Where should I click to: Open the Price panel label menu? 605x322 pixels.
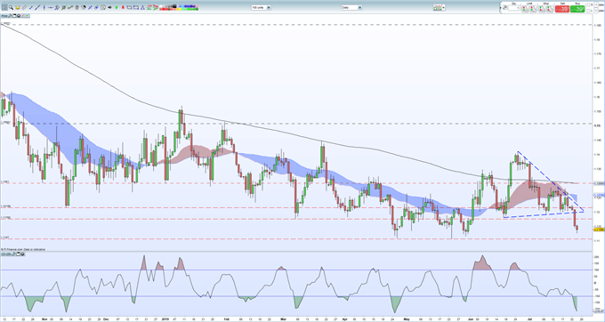(4, 16)
